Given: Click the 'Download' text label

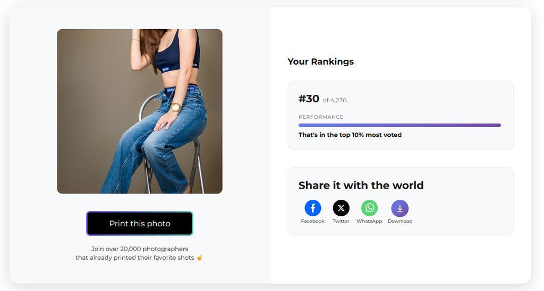Looking at the screenshot, I should 399,221.
